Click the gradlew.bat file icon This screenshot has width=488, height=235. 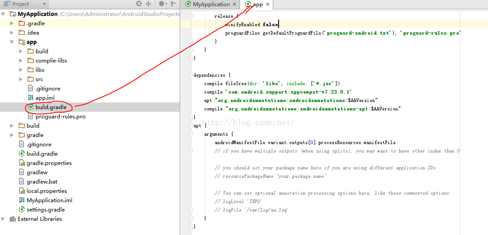pyautogui.click(x=21, y=182)
